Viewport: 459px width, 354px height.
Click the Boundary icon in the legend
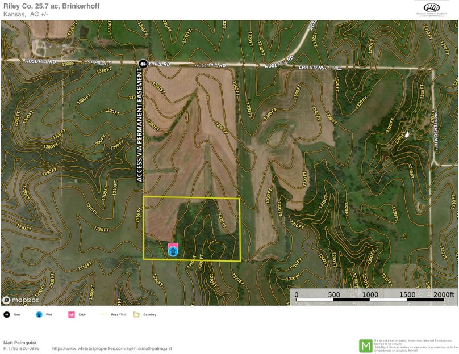136,314
